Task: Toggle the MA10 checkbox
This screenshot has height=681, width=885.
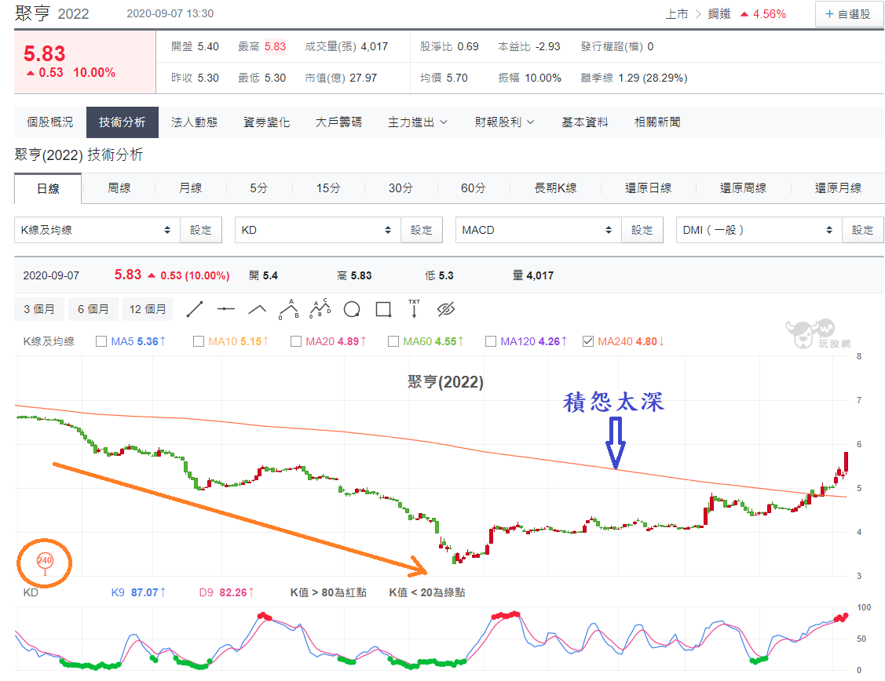Action: click(198, 341)
